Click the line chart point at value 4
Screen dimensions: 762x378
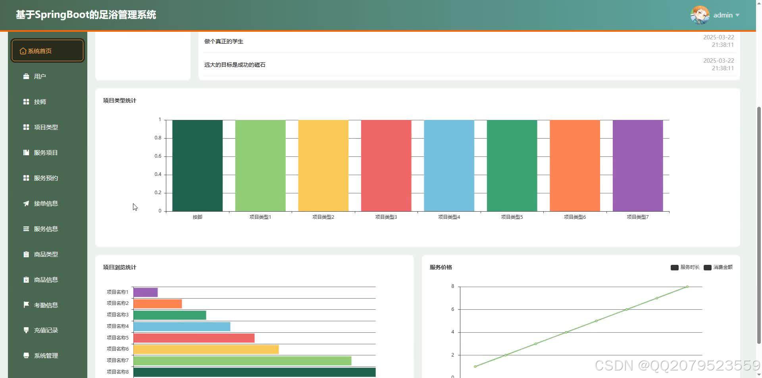[566, 332]
